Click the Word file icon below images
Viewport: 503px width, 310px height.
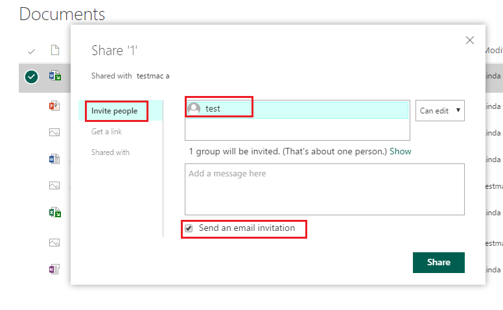pos(54,159)
